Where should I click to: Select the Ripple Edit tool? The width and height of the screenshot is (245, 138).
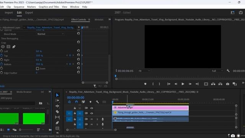[x=57, y=106]
